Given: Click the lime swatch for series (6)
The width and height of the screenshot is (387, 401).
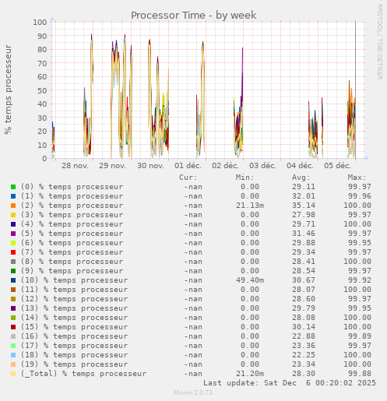Looking at the screenshot, I should (x=13, y=243).
